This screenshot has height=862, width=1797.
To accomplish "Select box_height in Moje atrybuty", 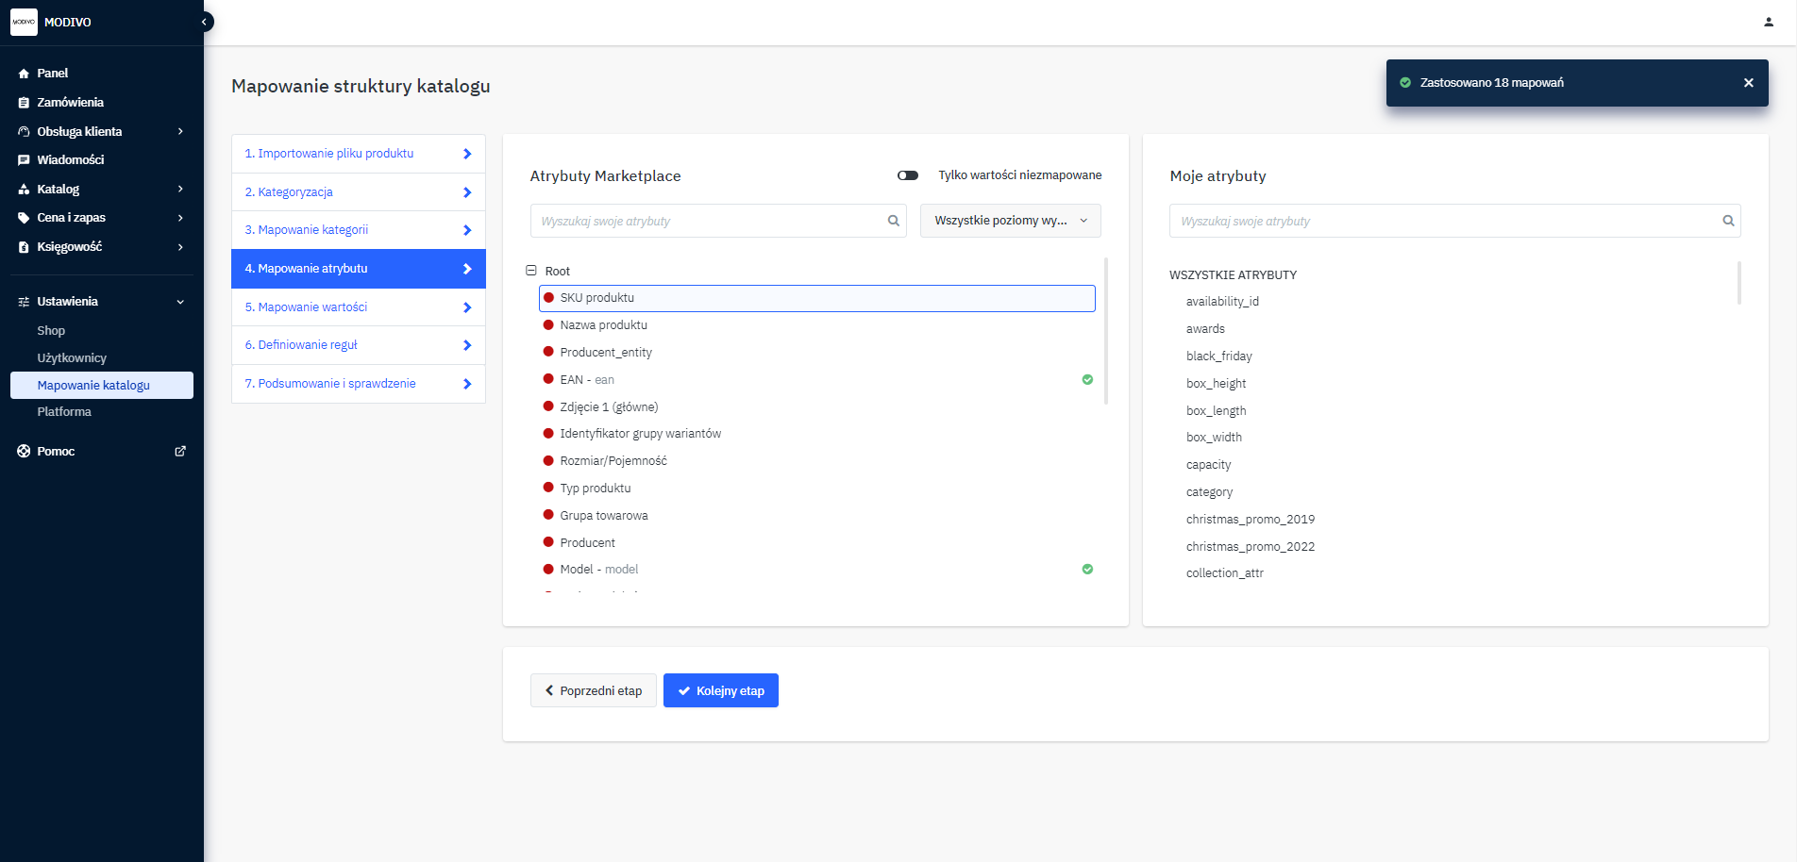I will tap(1216, 383).
